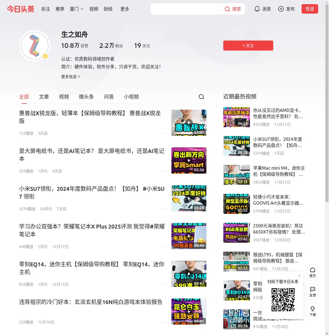Viewport: 329px width, 336px height.
Task: Open 关注 in top navigation
Action: [x=45, y=9]
